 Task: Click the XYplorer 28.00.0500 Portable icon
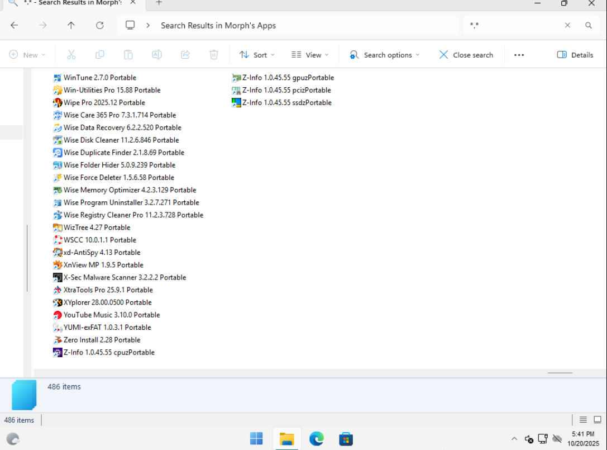click(58, 302)
